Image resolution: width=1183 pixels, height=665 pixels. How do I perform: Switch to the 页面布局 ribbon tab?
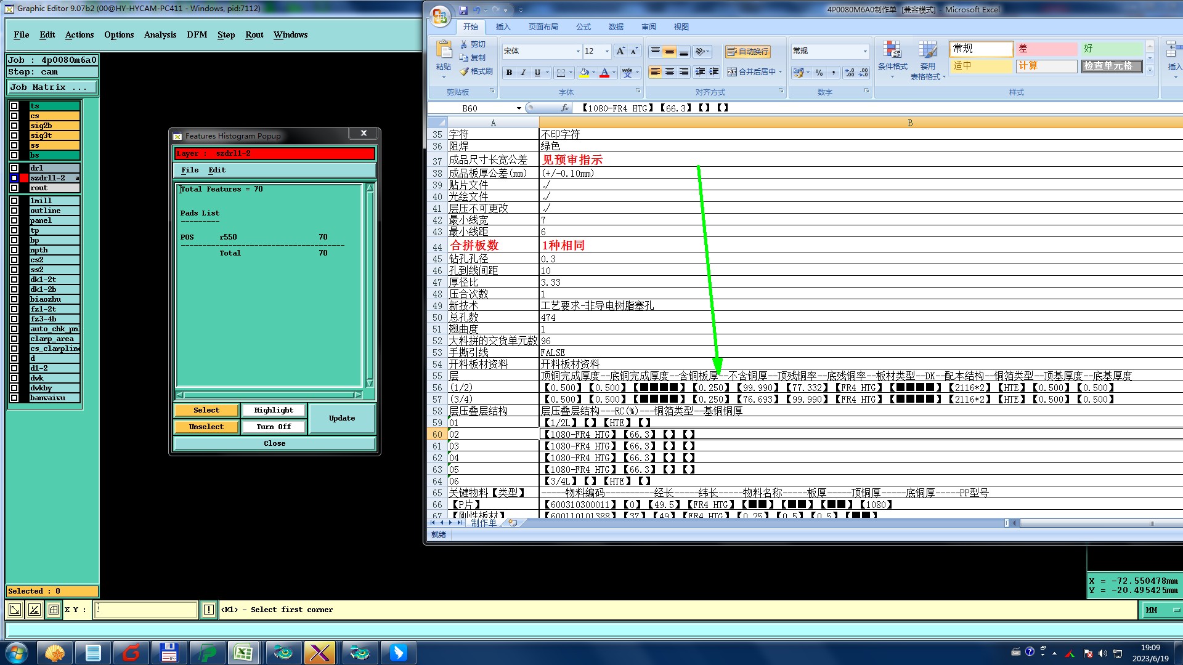point(543,27)
